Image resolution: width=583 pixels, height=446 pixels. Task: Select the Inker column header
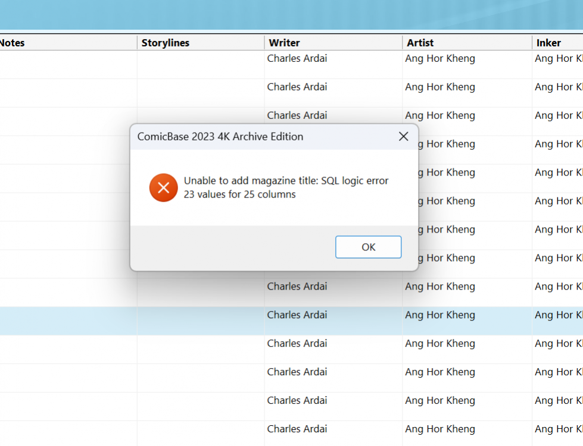click(x=548, y=43)
